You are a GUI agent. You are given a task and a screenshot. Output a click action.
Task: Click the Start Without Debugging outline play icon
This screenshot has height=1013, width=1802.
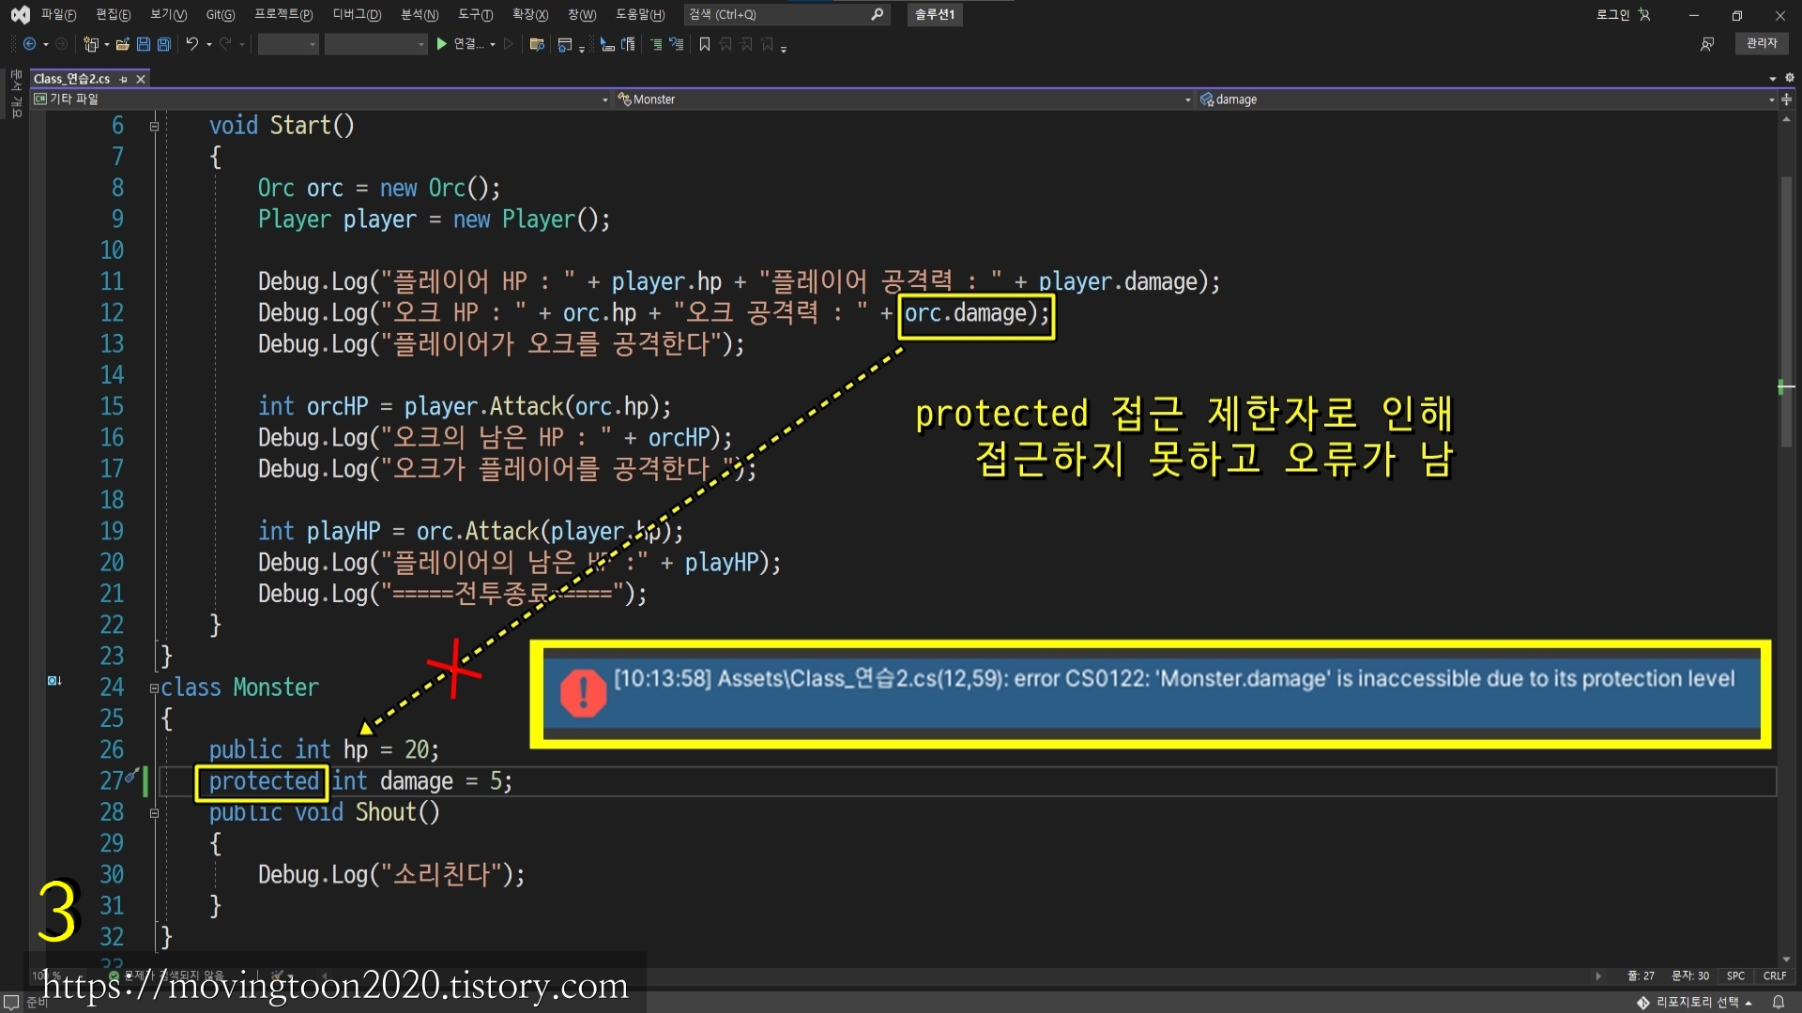tap(509, 44)
